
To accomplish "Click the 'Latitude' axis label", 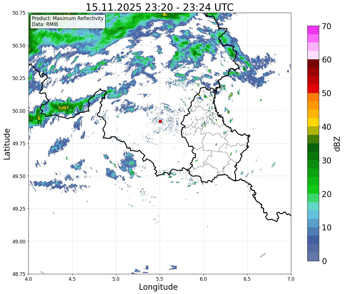I will pyautogui.click(x=7, y=144).
